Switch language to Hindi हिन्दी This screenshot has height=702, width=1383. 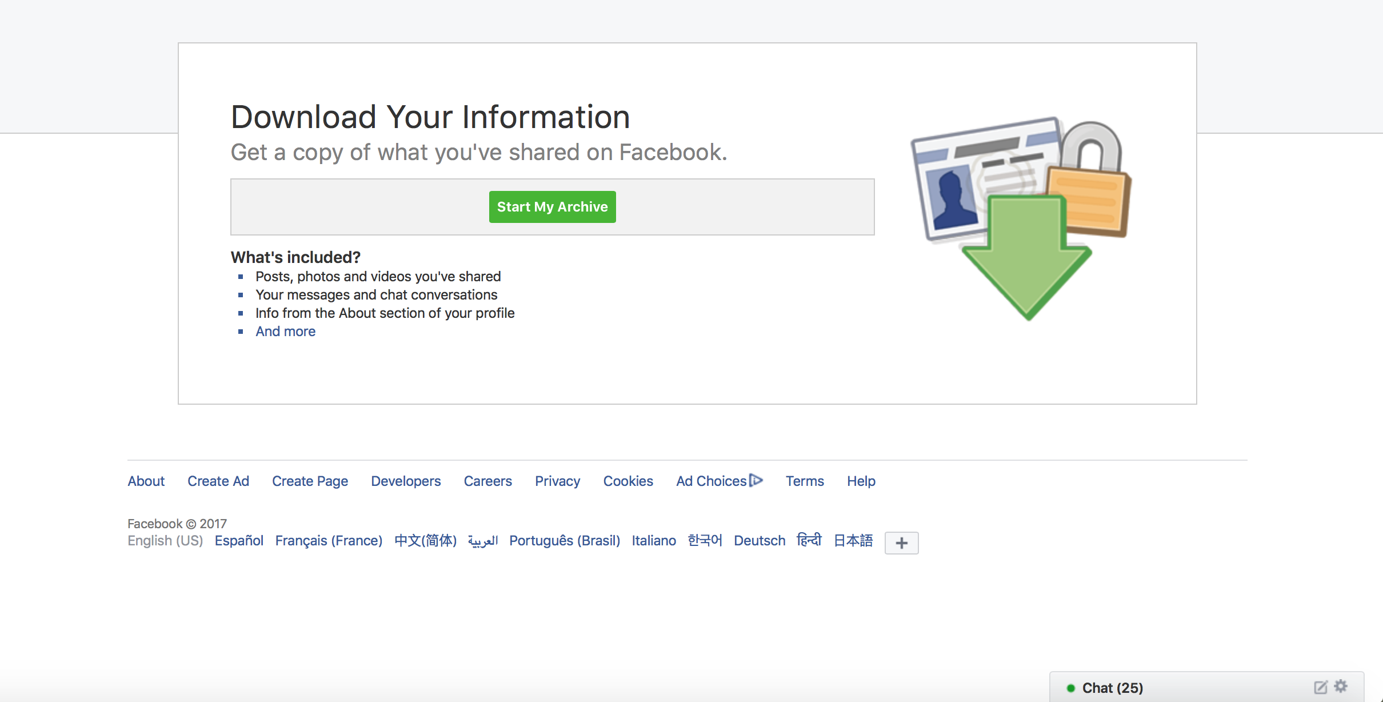[809, 540]
